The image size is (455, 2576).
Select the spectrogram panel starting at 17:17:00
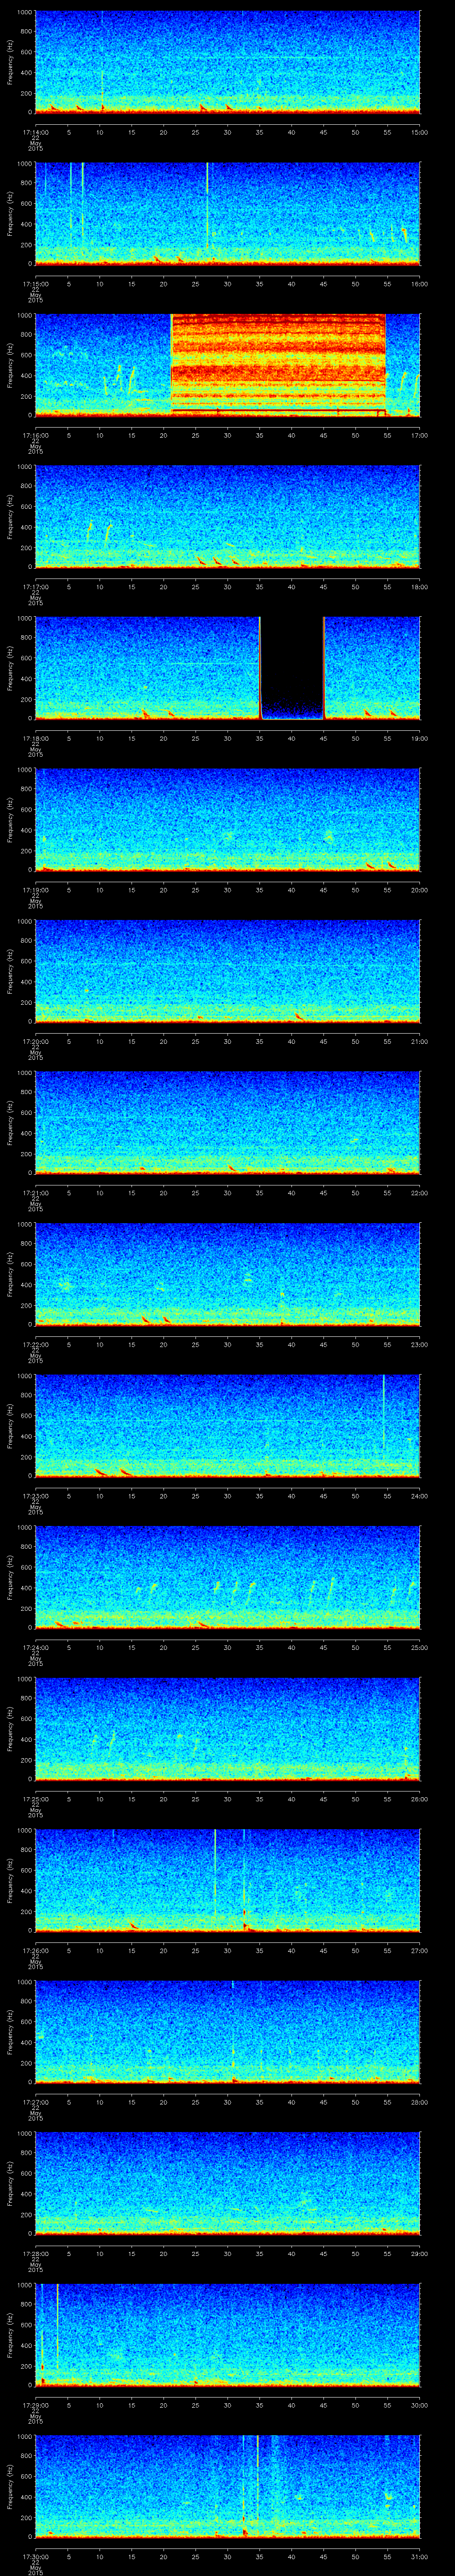pyautogui.click(x=227, y=516)
